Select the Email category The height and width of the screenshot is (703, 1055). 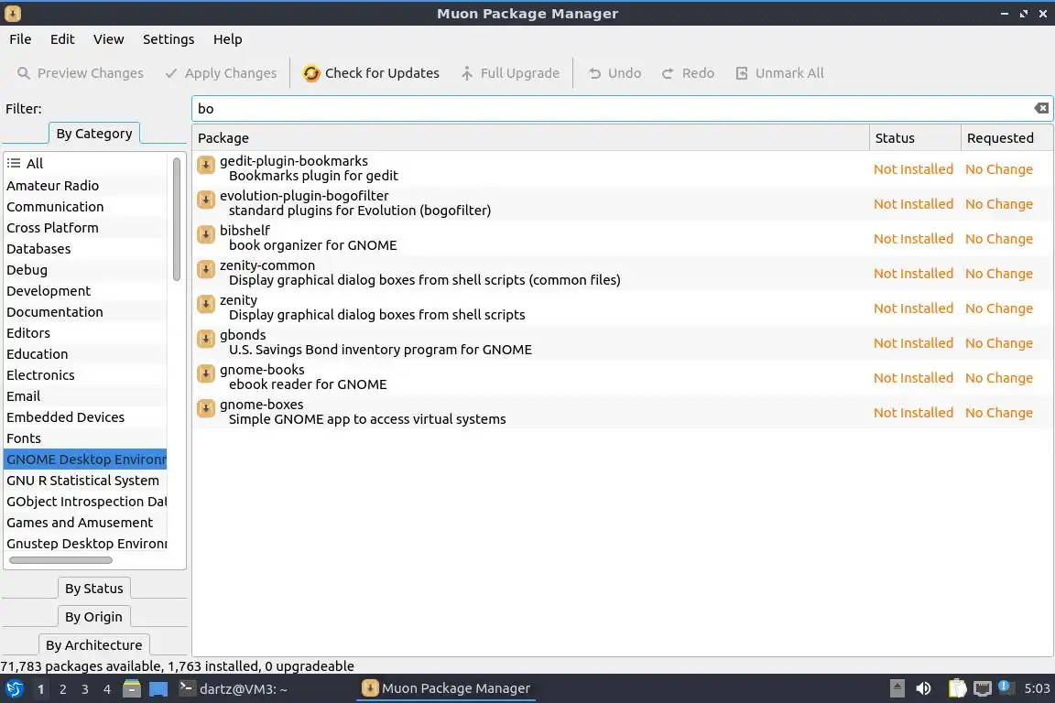(x=85, y=396)
